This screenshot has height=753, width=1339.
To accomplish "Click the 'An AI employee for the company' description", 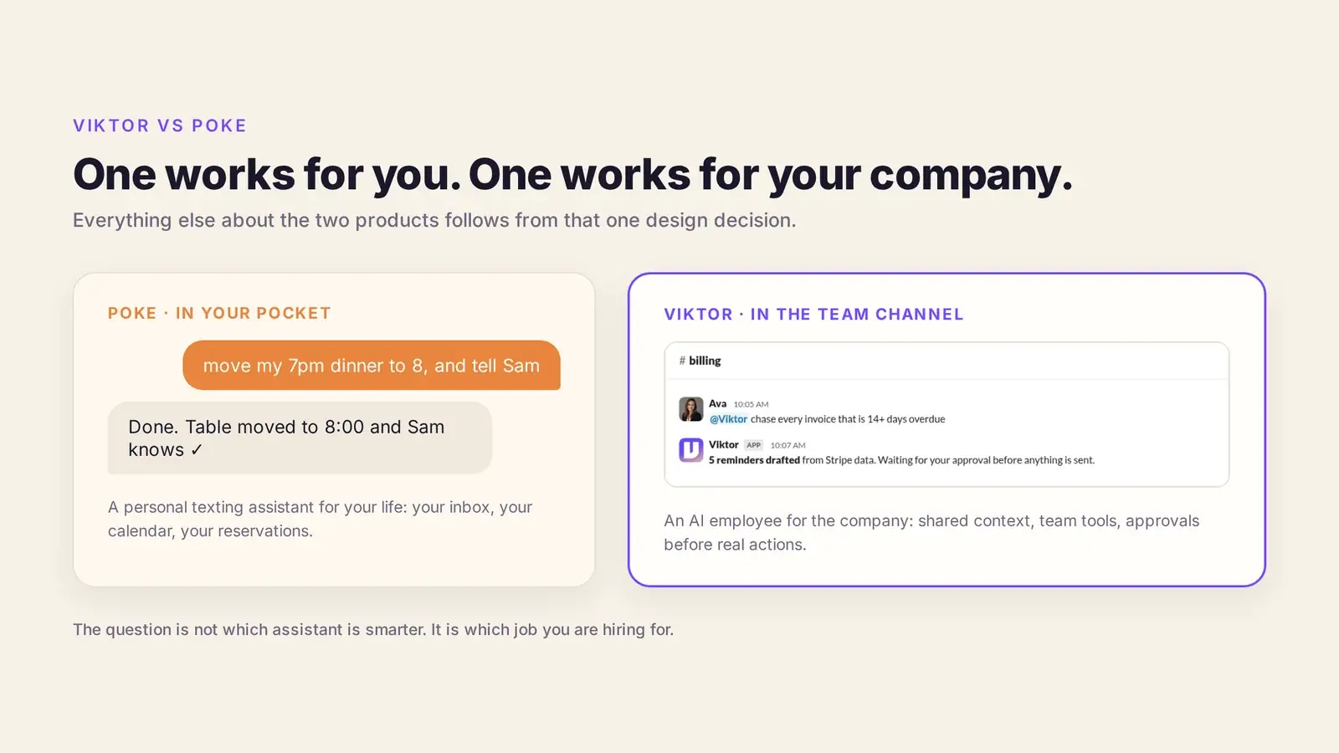I will coord(931,532).
